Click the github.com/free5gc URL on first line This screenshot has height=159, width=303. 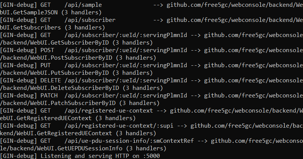235,5
